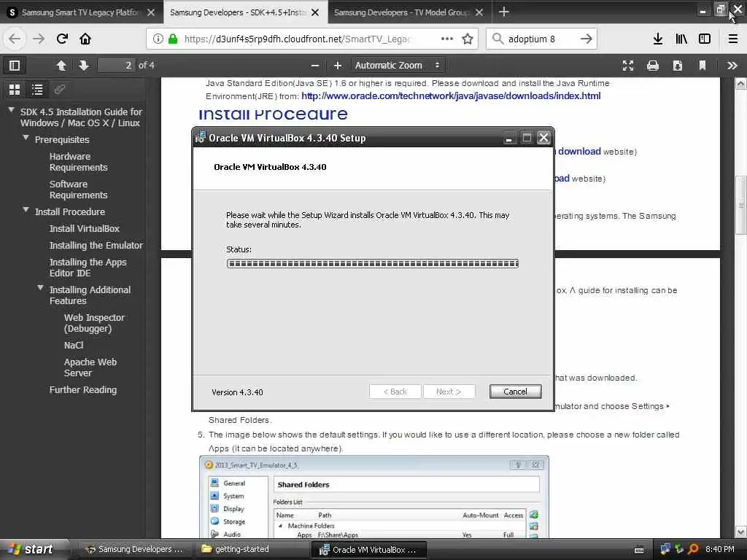Open the browser home page
Screen dimensions: 747x560
click(85, 39)
